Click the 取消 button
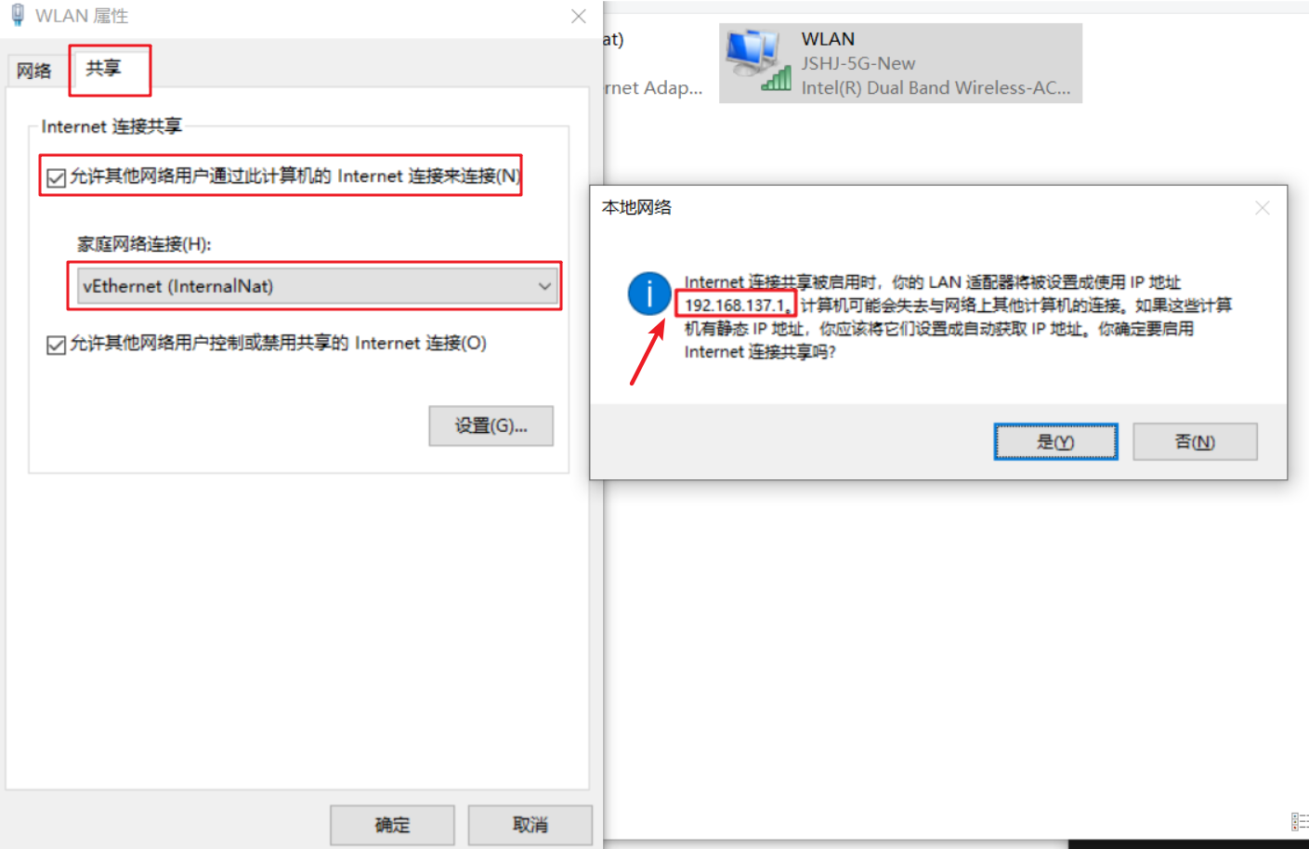1309x849 pixels. tap(530, 825)
